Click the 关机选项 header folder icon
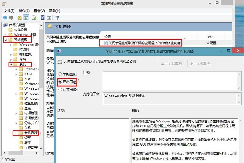This screenshot has height=163, width=244. (x=50, y=26)
